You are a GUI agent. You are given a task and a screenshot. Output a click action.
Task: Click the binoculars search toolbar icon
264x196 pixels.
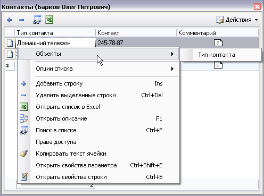click(x=37, y=20)
